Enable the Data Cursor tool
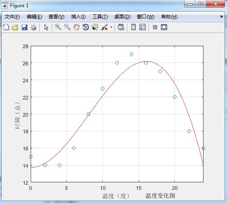Image resolution: width=227 pixels, height=203 pixels. coord(95,27)
